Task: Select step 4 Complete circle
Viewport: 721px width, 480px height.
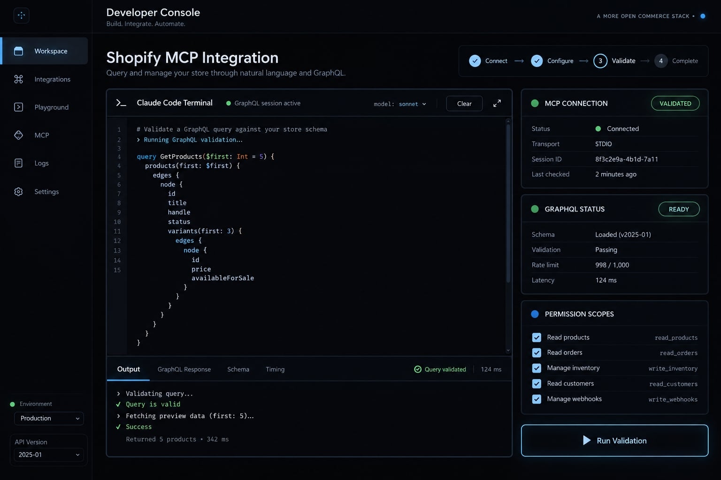Action: click(661, 61)
